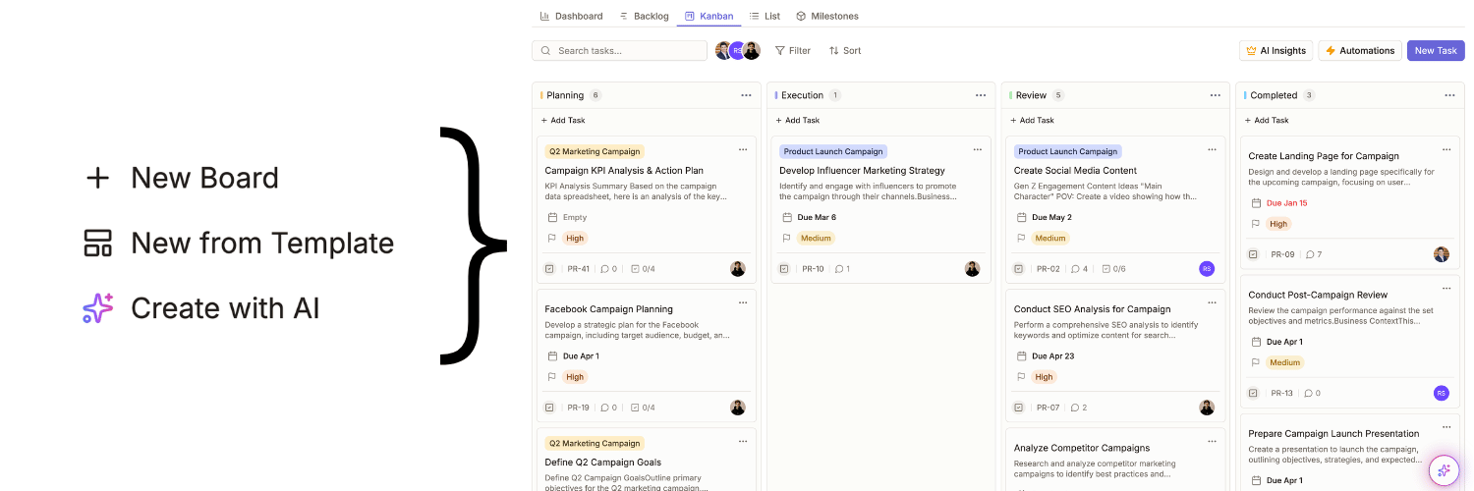Click the flag icon on Campaign KPI Analysis card
Screen dimensions: 1474x491
coord(552,238)
